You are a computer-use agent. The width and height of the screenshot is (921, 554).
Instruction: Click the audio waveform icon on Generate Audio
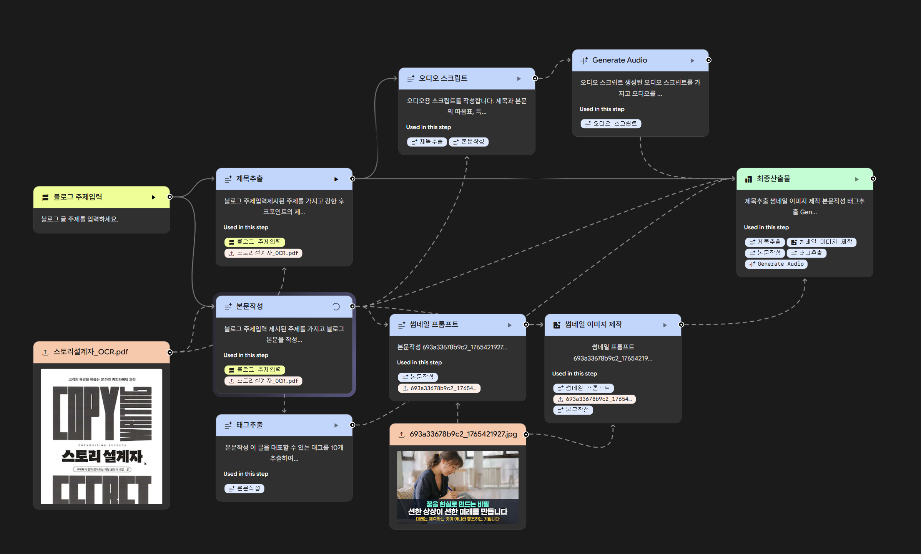[x=584, y=61]
